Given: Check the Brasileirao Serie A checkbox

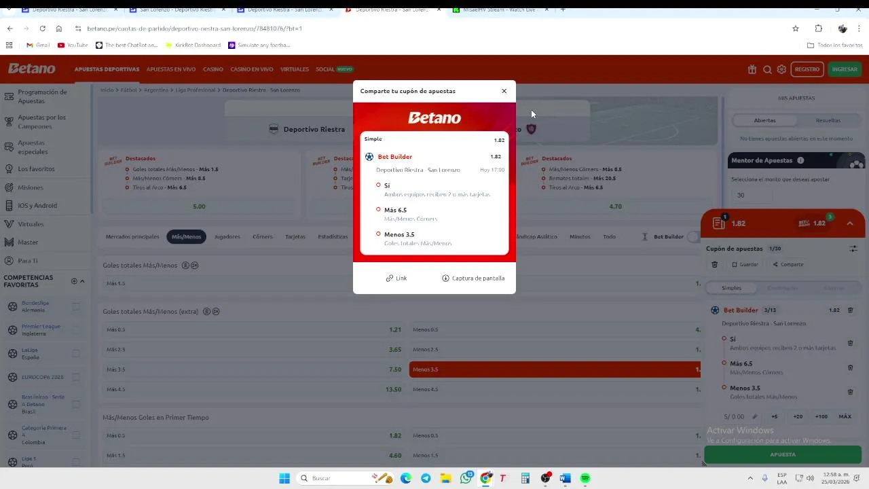Looking at the screenshot, I should coord(76,404).
